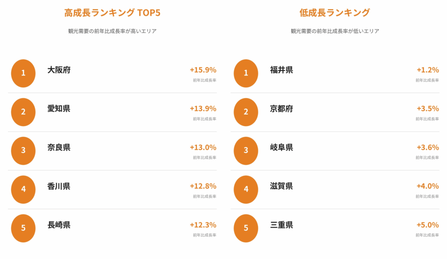
Task: Select the 京都府 prefecture name
Action: pyautogui.click(x=282, y=109)
